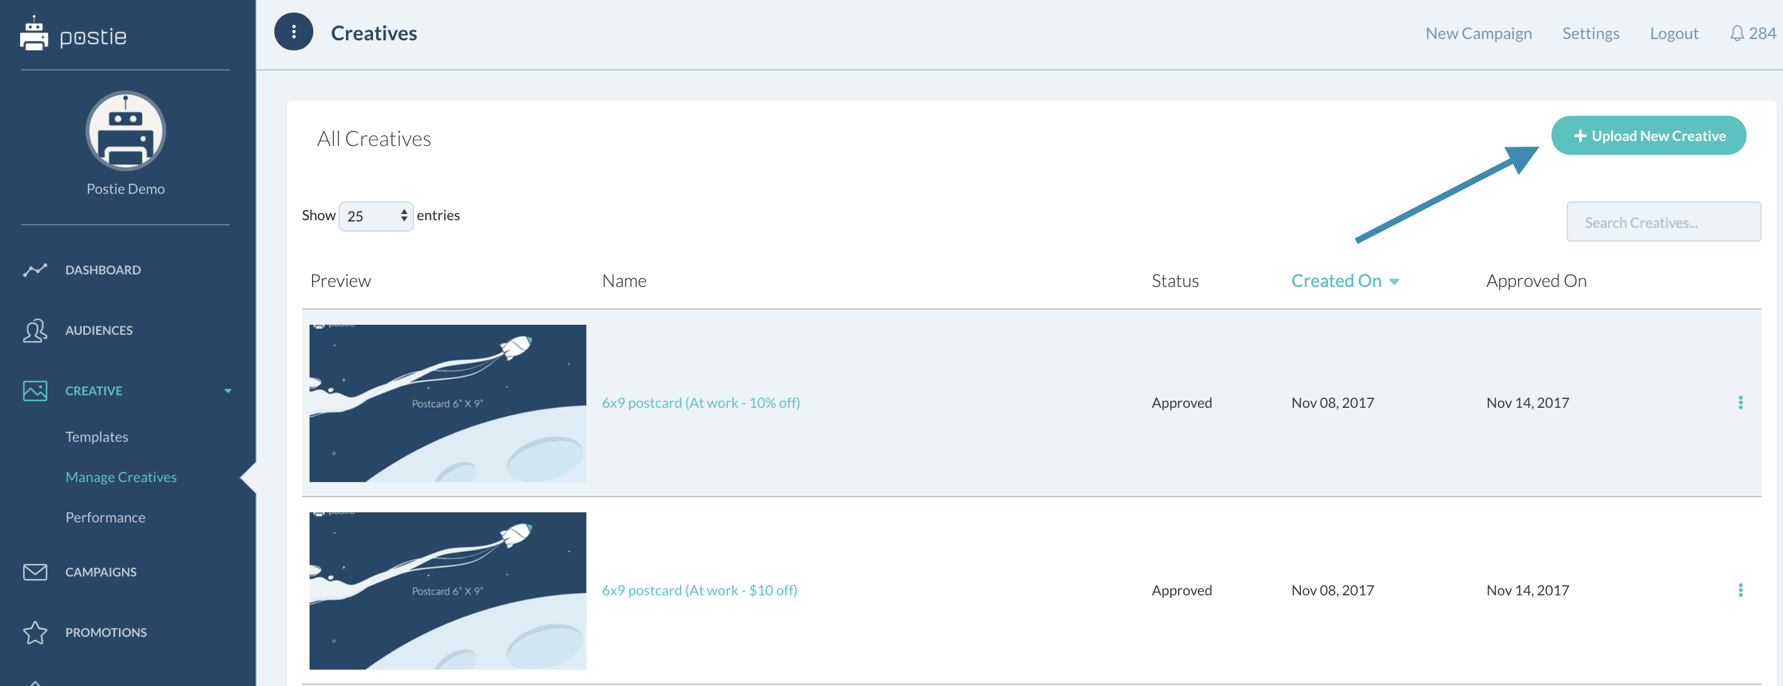Screen dimensions: 1783x686
Task: Open the three-dot menu beside Creatives title
Action: (293, 32)
